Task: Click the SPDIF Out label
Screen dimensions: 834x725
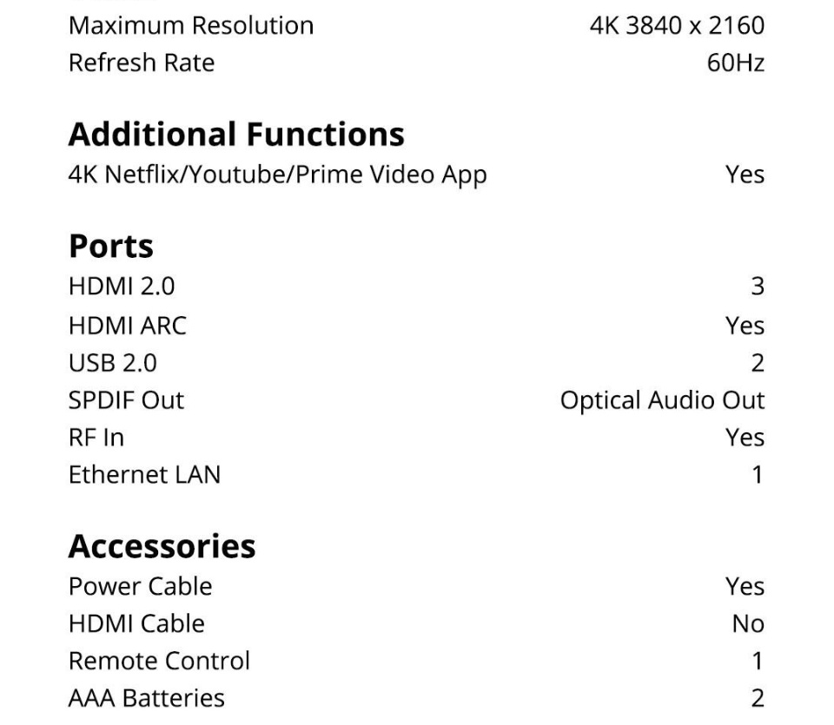Action: [126, 400]
